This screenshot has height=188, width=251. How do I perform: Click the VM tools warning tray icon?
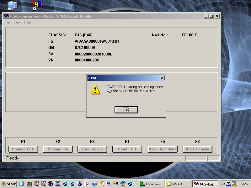(x=234, y=184)
